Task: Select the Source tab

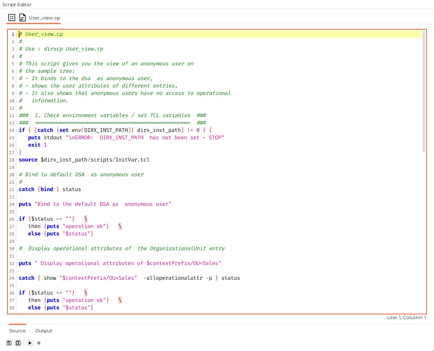Action: [17, 330]
